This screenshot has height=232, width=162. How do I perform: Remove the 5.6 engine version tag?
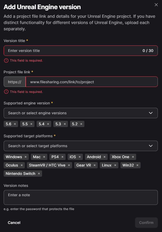coord(15,124)
